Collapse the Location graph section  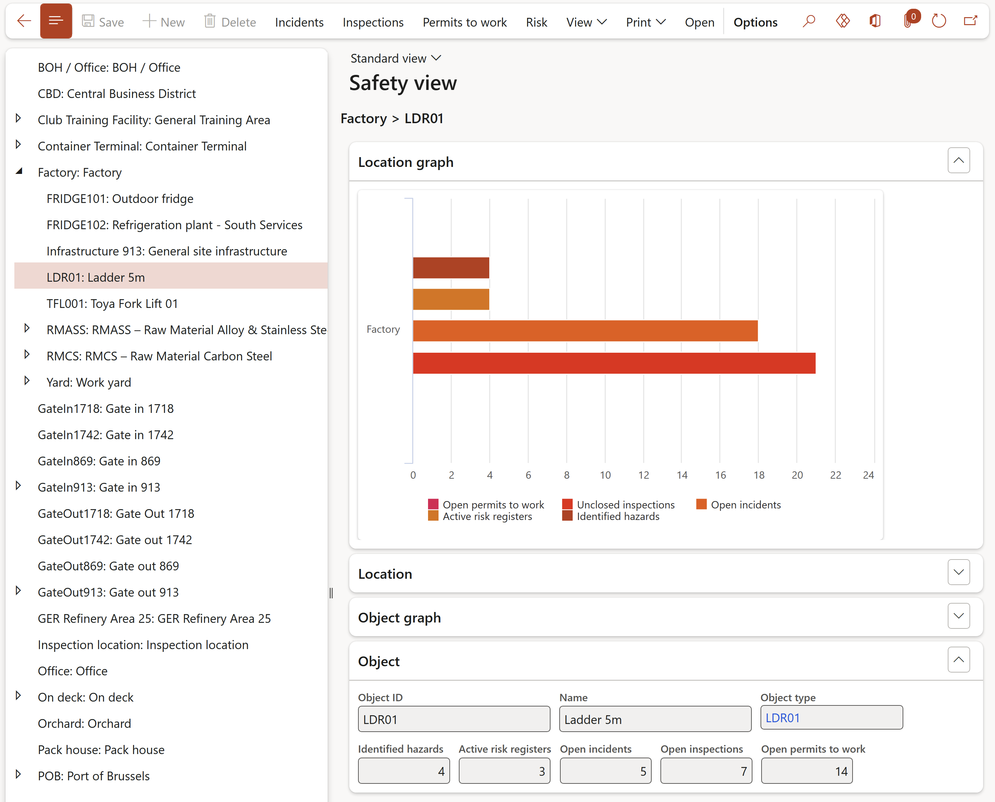[x=959, y=160]
